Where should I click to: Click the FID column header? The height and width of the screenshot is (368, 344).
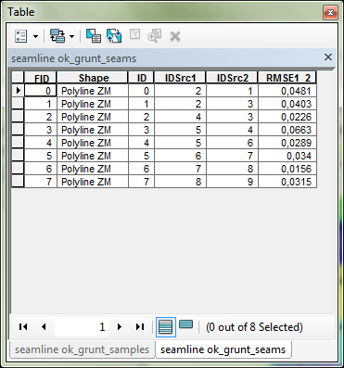(41, 78)
